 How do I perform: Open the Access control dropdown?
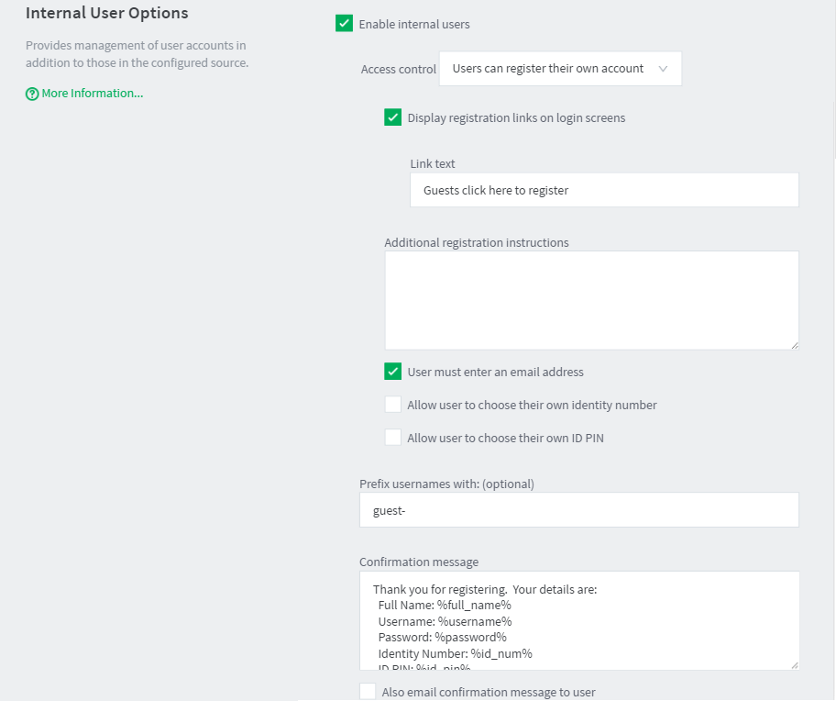[560, 68]
